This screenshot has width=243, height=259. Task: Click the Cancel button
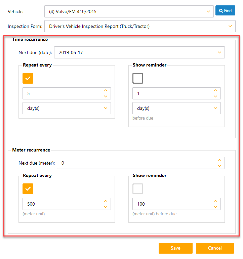(215, 248)
